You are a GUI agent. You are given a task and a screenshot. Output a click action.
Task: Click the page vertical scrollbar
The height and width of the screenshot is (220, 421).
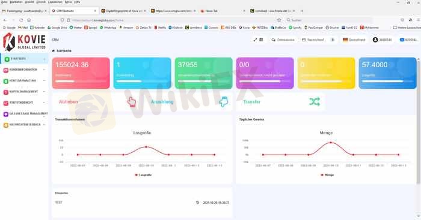coord(418,120)
